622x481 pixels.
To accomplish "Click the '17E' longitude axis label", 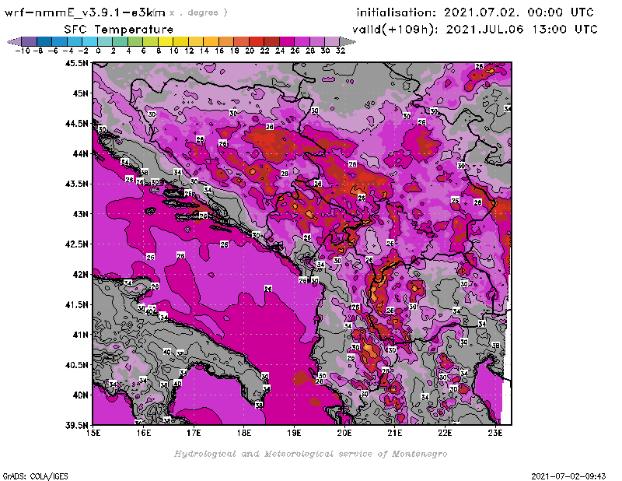I will [x=194, y=433].
